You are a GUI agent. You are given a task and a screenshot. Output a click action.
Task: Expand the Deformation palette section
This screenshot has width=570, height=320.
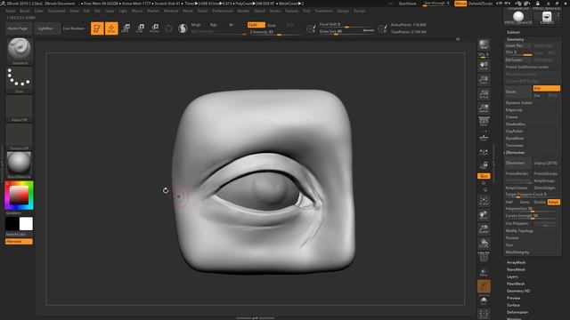pyautogui.click(x=517, y=312)
